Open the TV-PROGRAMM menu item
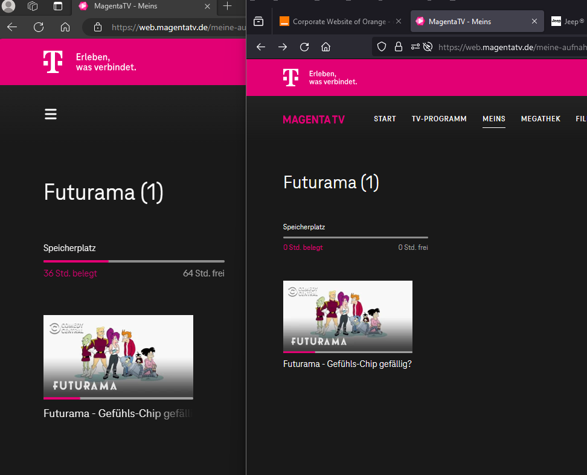 click(439, 119)
